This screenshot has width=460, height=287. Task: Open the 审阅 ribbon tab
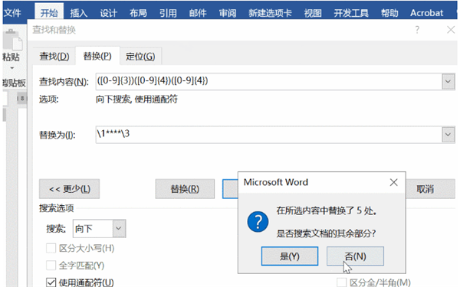click(228, 13)
